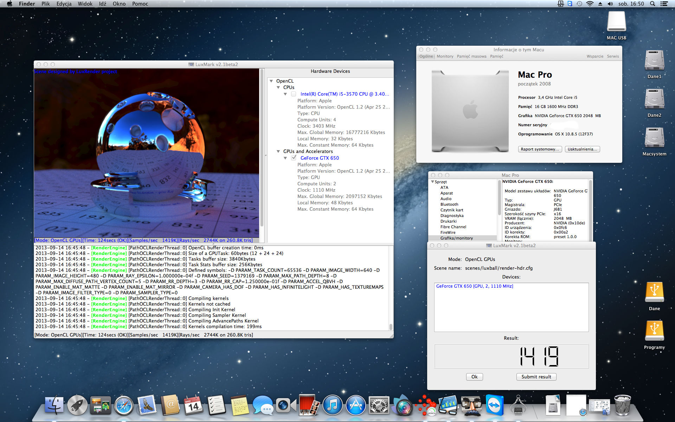675x422 pixels.
Task: Open volume icon in menu bar
Action: tap(610, 4)
